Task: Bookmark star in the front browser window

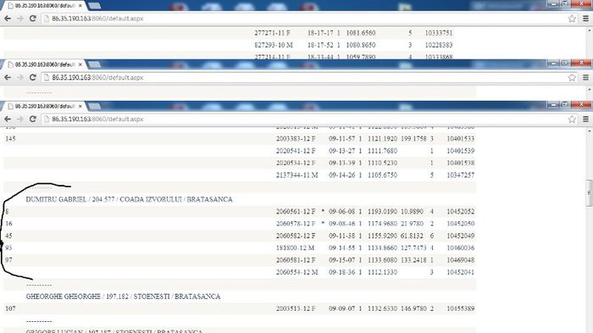Action: pyautogui.click(x=572, y=119)
